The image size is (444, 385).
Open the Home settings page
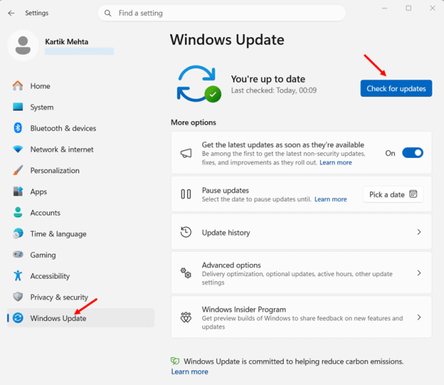[81, 86]
